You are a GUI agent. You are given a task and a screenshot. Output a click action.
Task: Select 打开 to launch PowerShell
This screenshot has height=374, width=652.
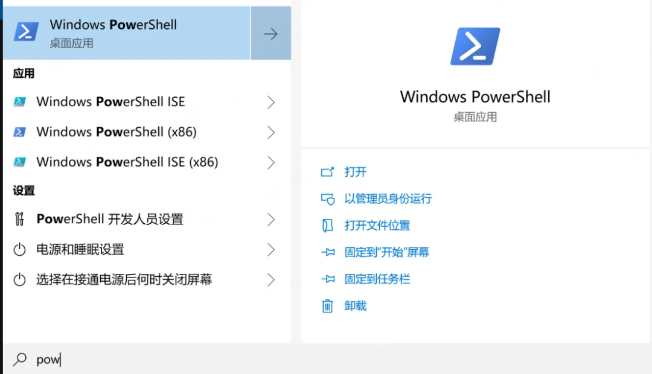(x=356, y=172)
